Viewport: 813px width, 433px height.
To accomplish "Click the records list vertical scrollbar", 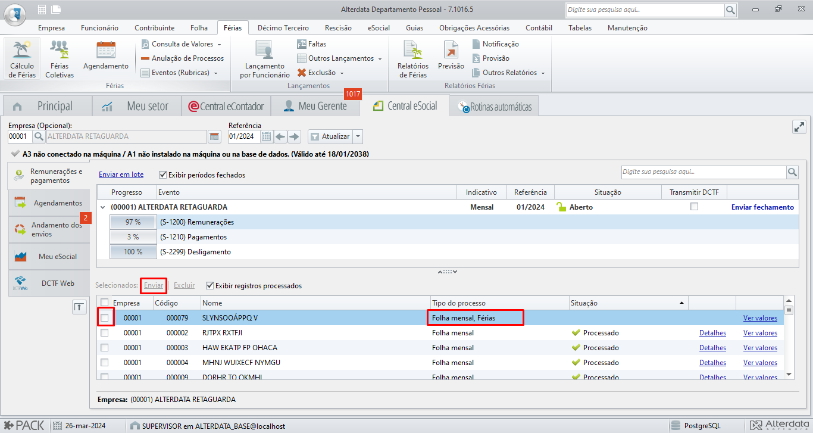I will [x=789, y=337].
